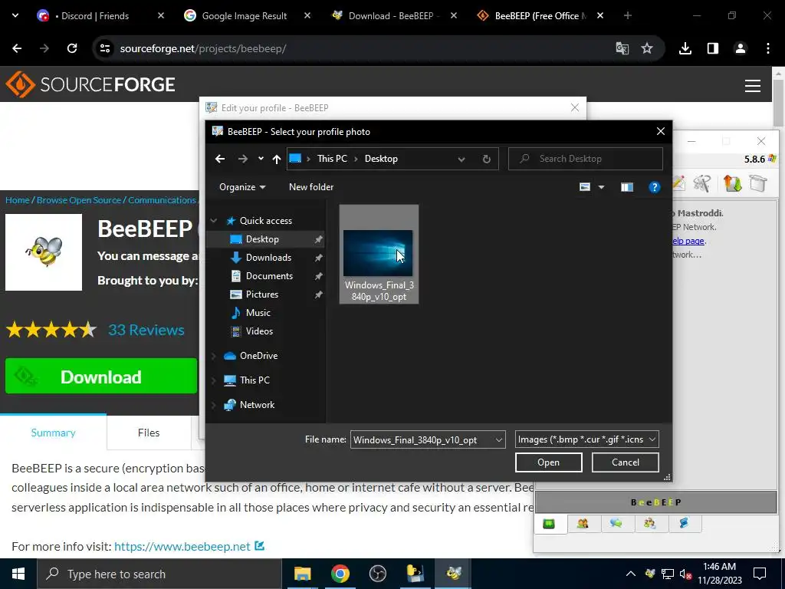
Task: Click the File name combo box field
Action: 428,439
